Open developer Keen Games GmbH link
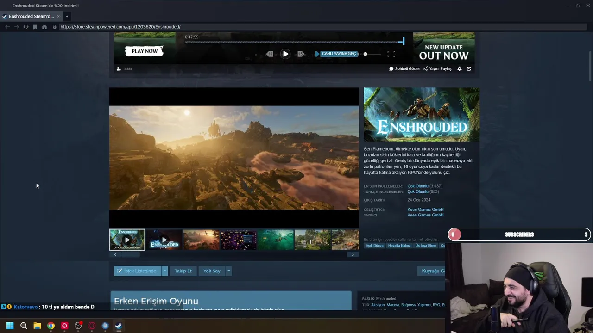Screen dimensions: 593x333 [x=425, y=210]
